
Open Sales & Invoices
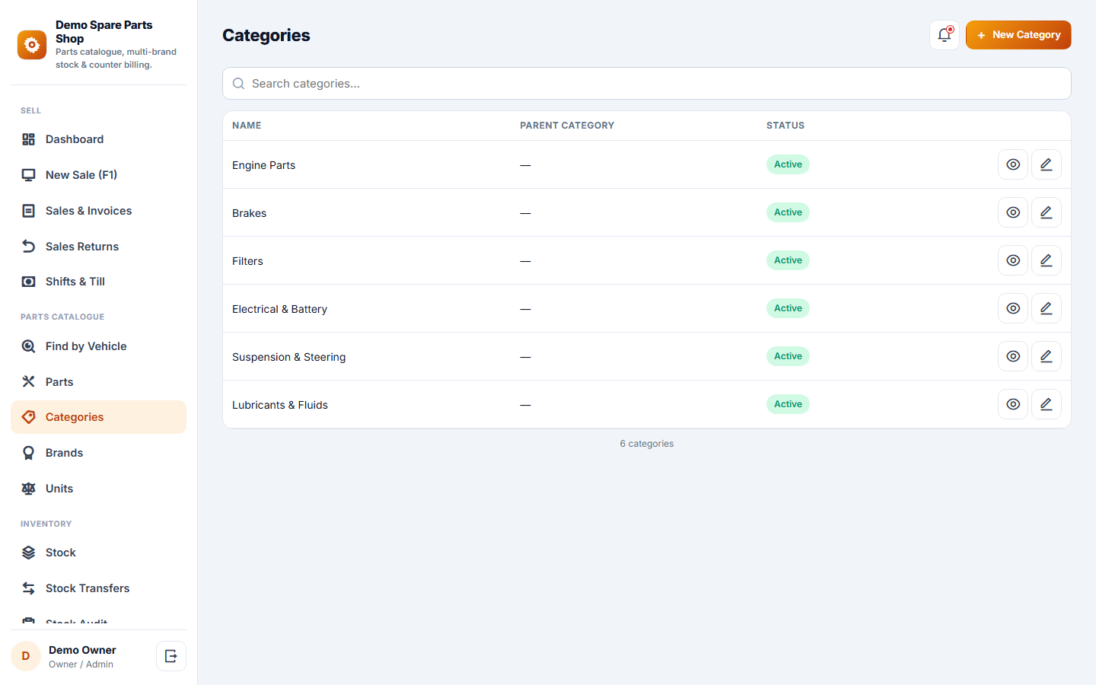98,211
